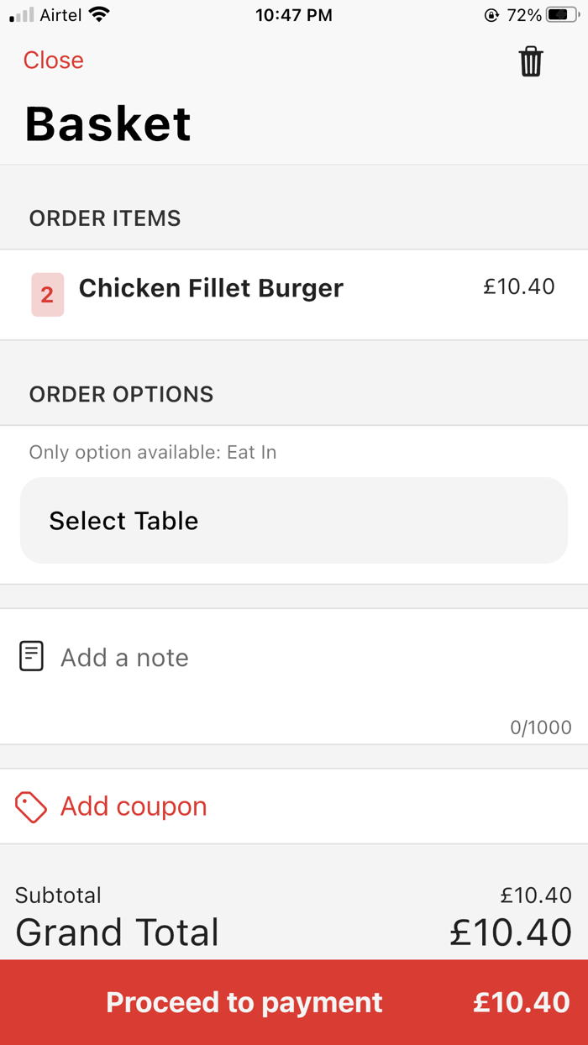The width and height of the screenshot is (588, 1045).
Task: Tap the Grand Total label
Action: coord(118,932)
